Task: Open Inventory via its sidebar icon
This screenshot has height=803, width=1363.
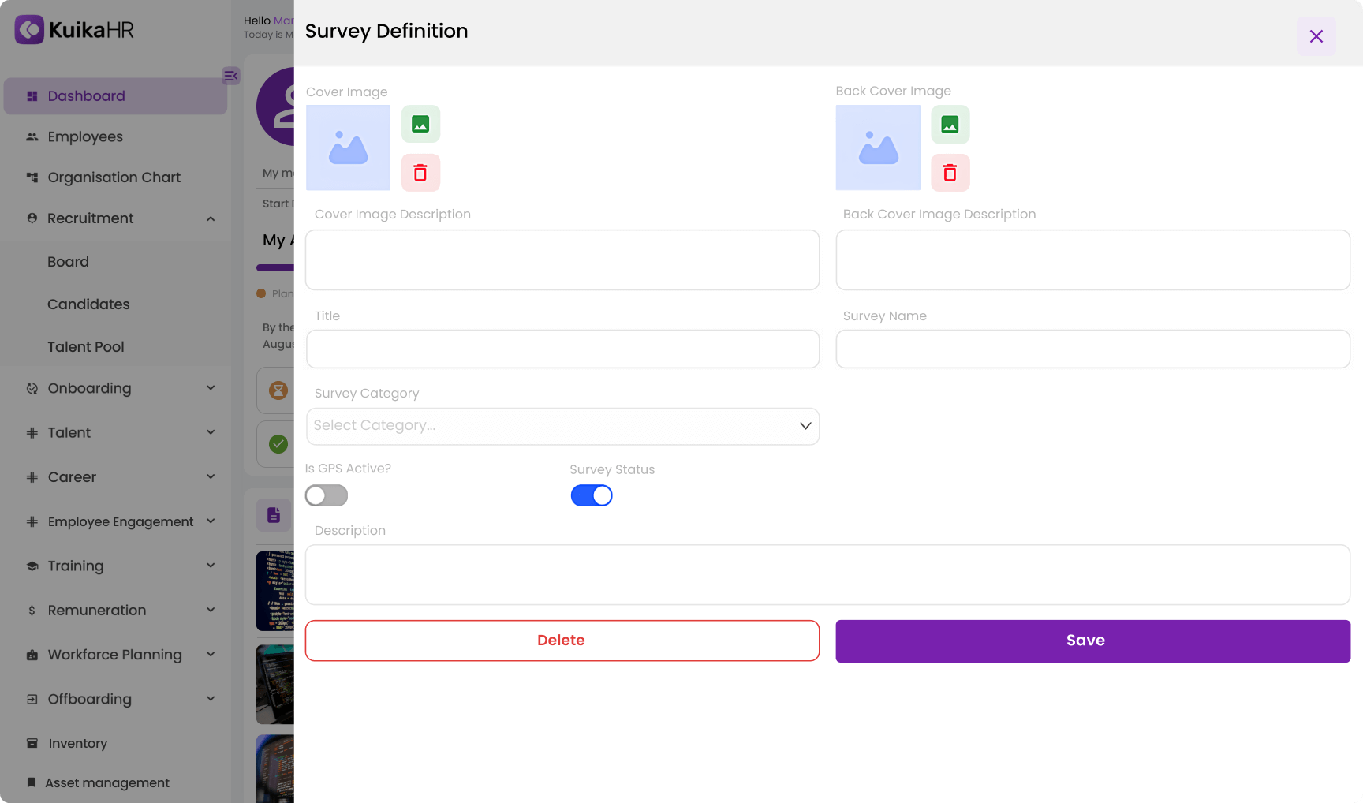Action: [32, 742]
